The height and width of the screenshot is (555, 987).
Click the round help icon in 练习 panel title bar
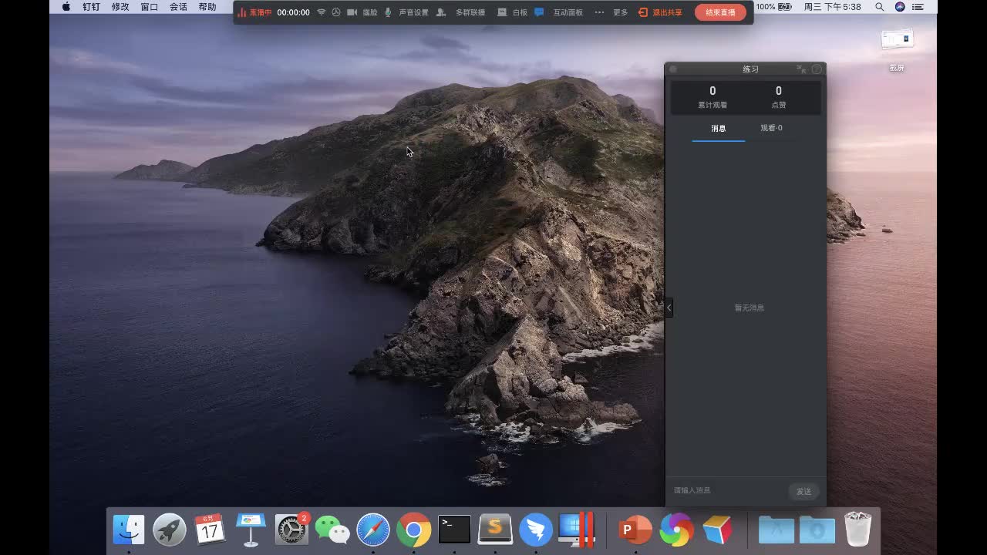pyautogui.click(x=817, y=69)
